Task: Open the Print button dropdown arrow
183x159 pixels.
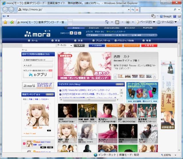Action: [133, 22]
